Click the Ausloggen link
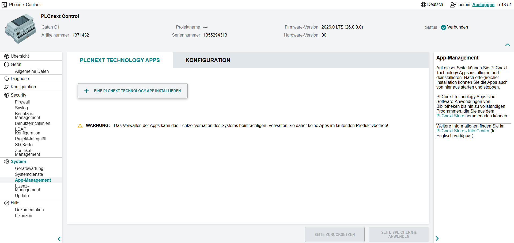514x243 pixels. click(x=483, y=5)
